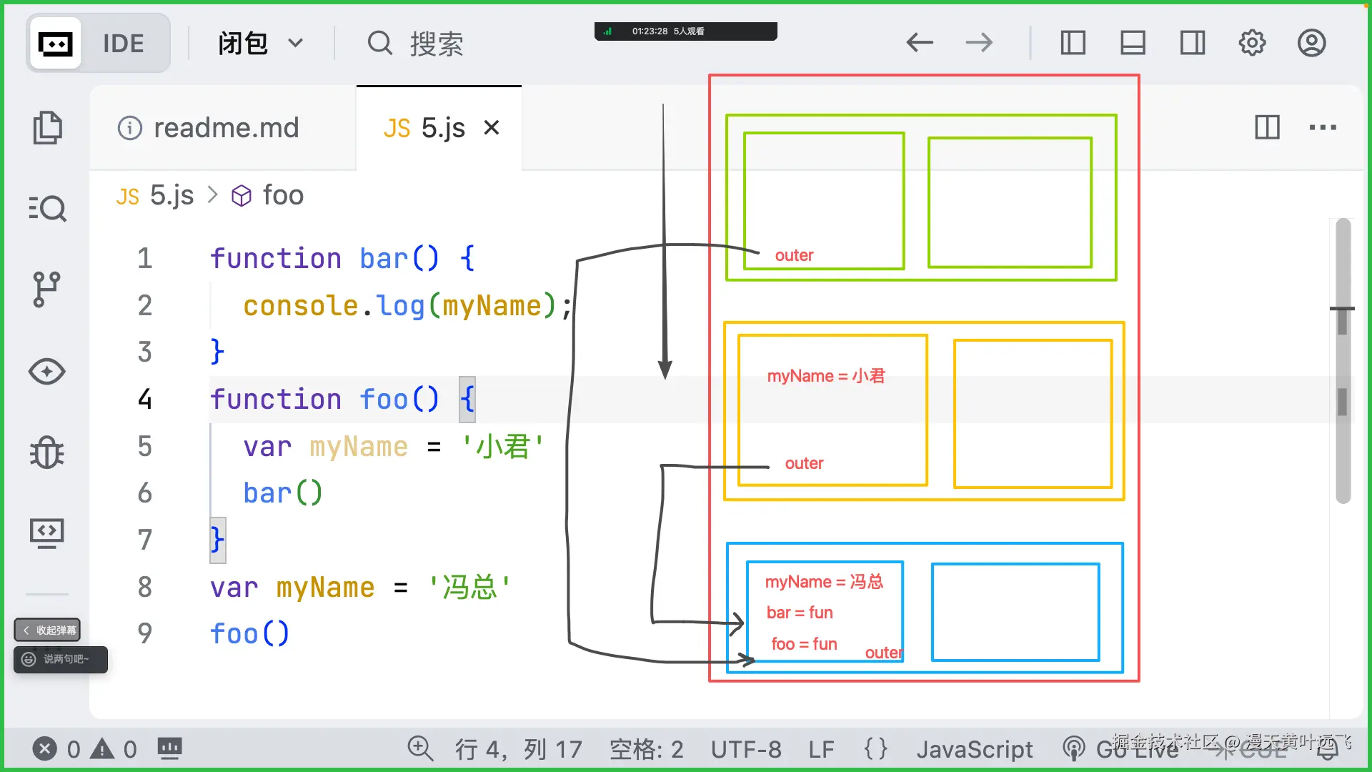Open the Run and Debug panel
Viewport: 1372px width, 772px height.
[47, 452]
